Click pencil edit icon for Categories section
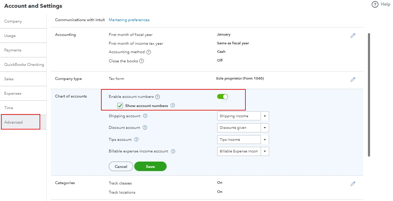This screenshot has height=201, width=393. point(352,184)
